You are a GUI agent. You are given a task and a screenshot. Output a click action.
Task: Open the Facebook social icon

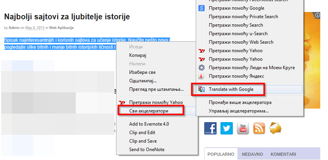[x=210, y=128]
